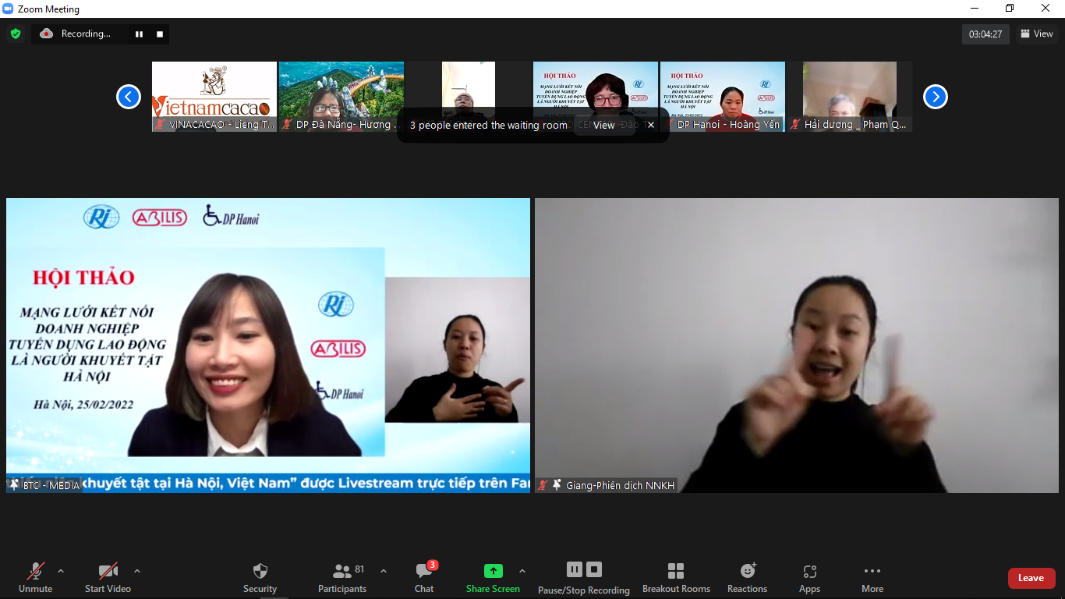Start Video camera toggle
1065x599 pixels.
tap(108, 578)
